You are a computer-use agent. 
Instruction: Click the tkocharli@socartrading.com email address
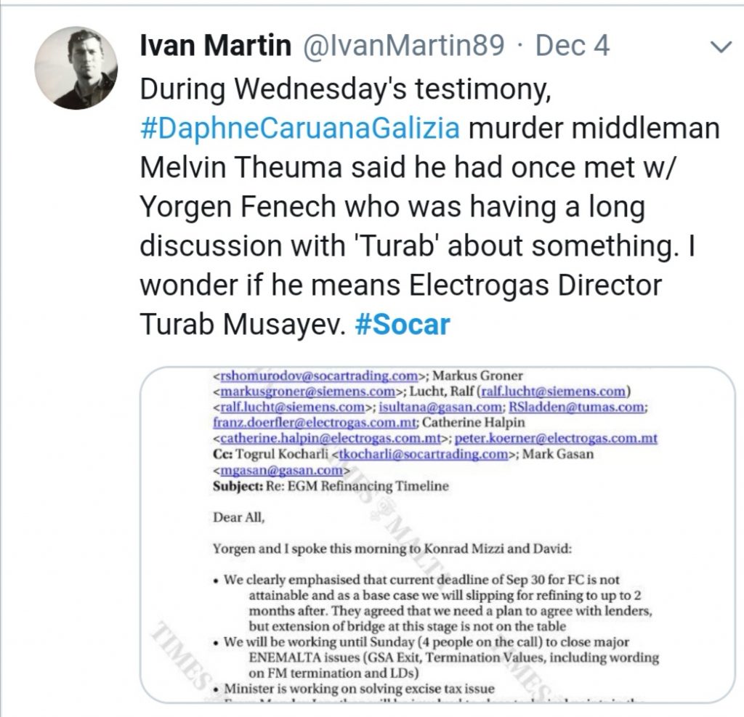coord(424,454)
